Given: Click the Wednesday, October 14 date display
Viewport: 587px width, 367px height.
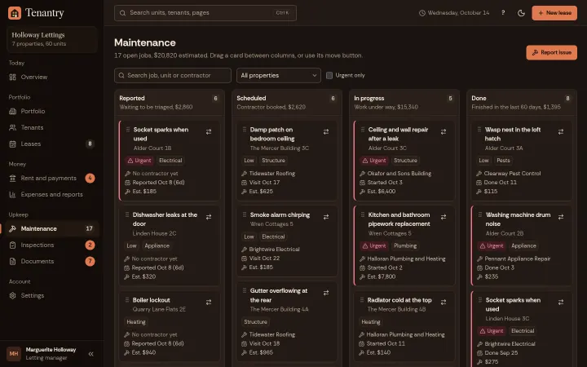Looking at the screenshot, I should point(454,13).
